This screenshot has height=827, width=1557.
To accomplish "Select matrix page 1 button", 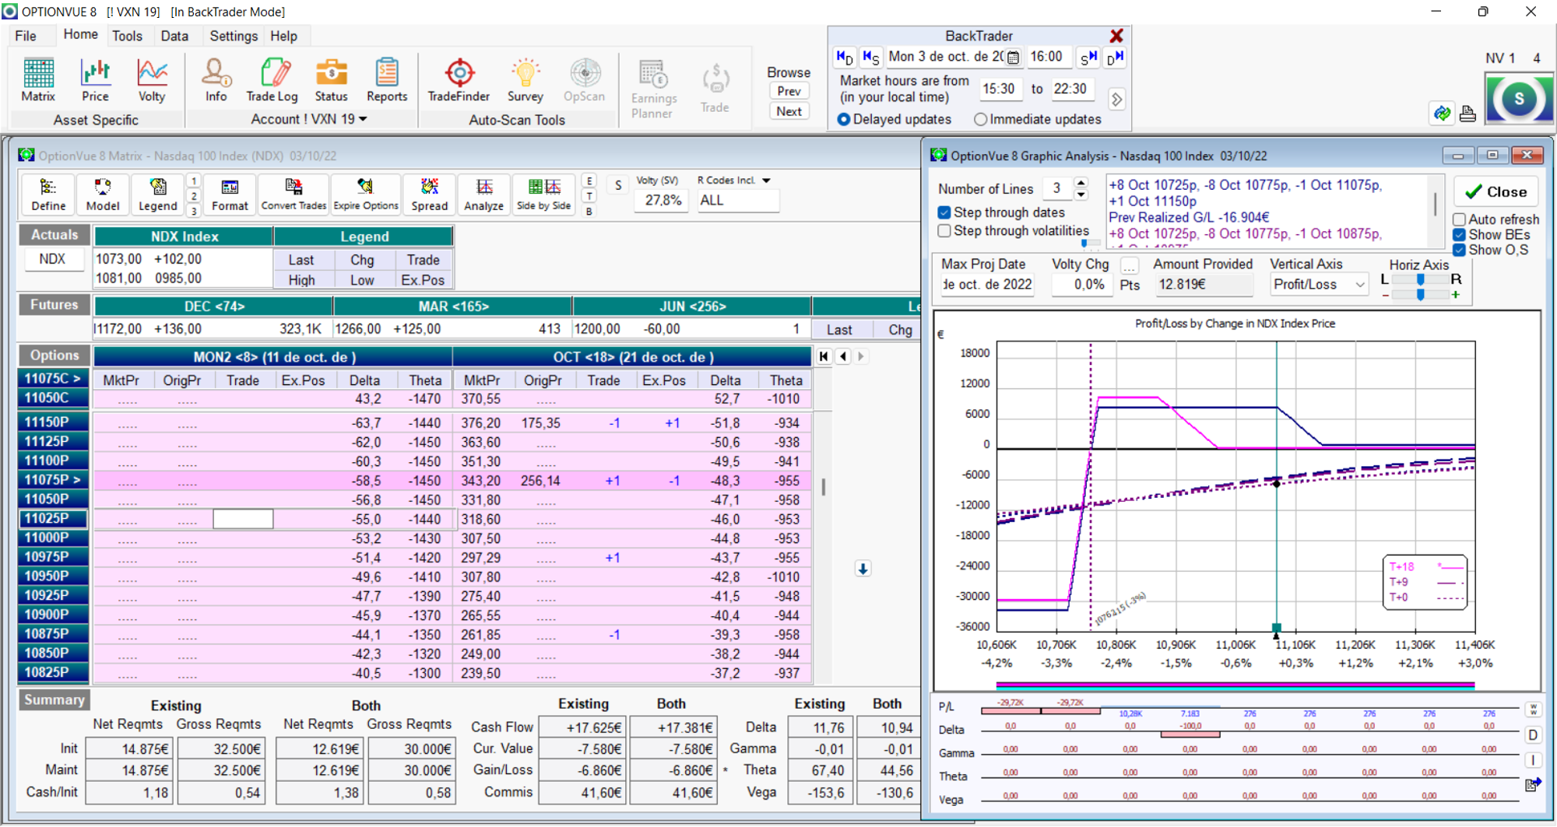I will (x=194, y=180).
